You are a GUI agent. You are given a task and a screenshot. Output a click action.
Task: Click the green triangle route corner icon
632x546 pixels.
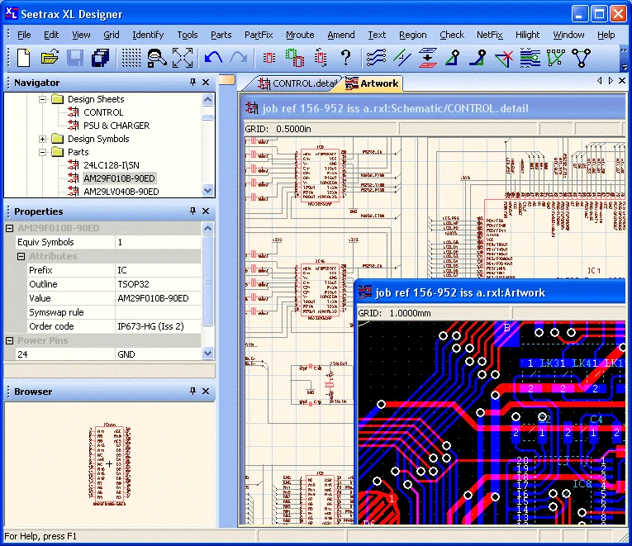(453, 58)
